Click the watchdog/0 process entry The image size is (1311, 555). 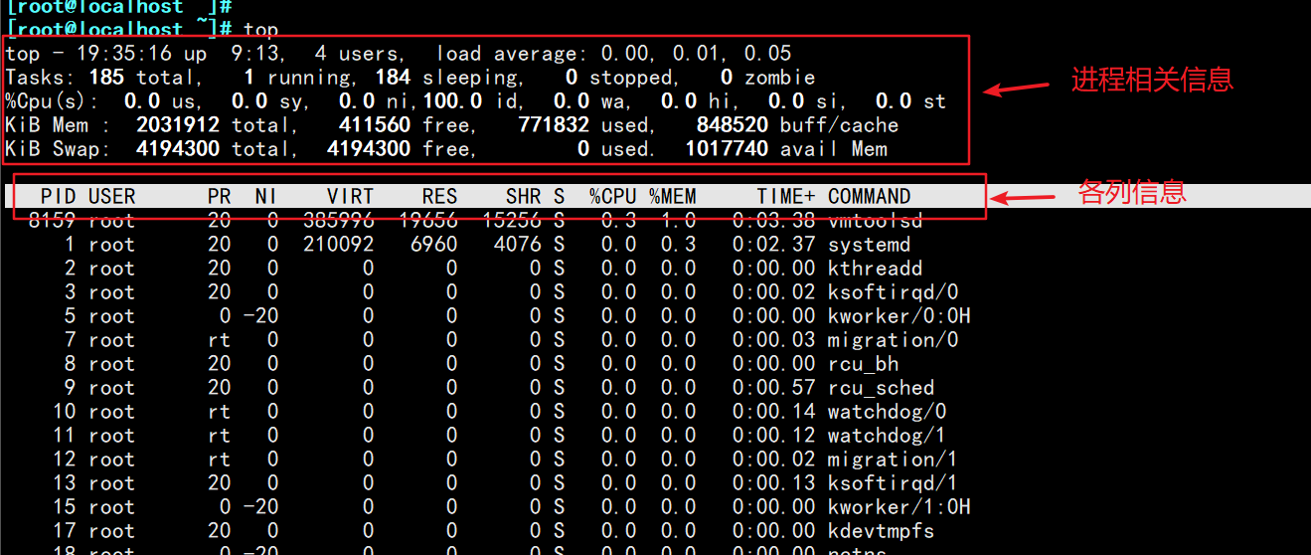[x=887, y=412]
